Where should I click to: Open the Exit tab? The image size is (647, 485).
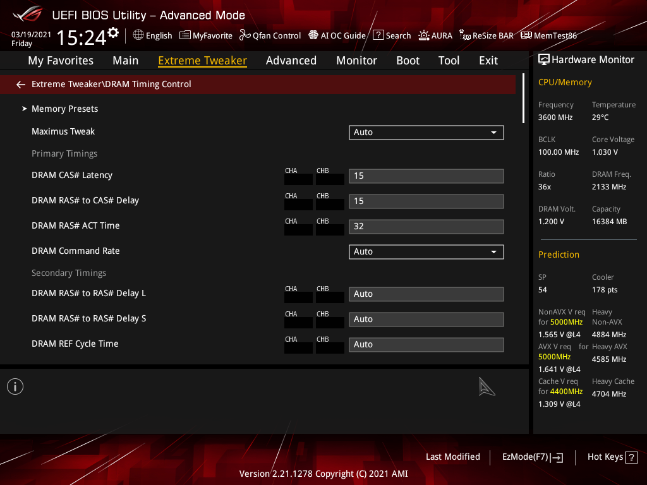[x=488, y=61]
